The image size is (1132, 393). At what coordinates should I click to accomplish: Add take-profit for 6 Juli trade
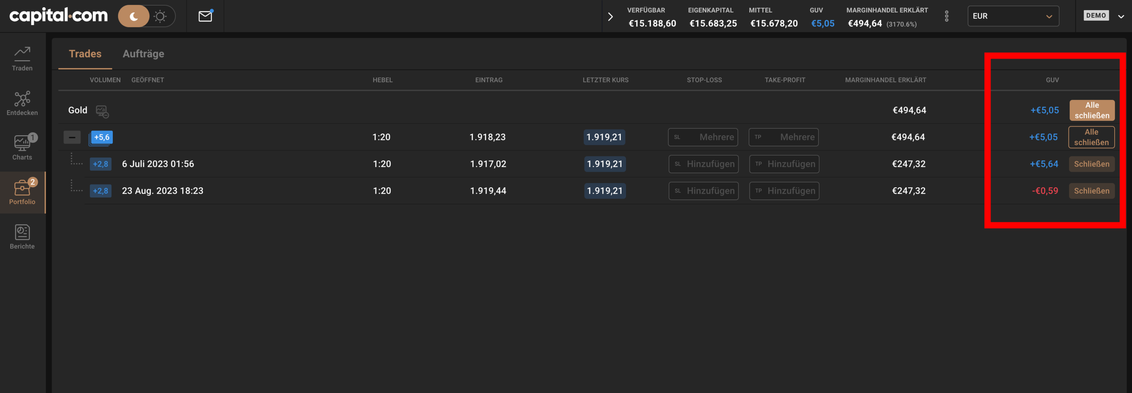[784, 164]
